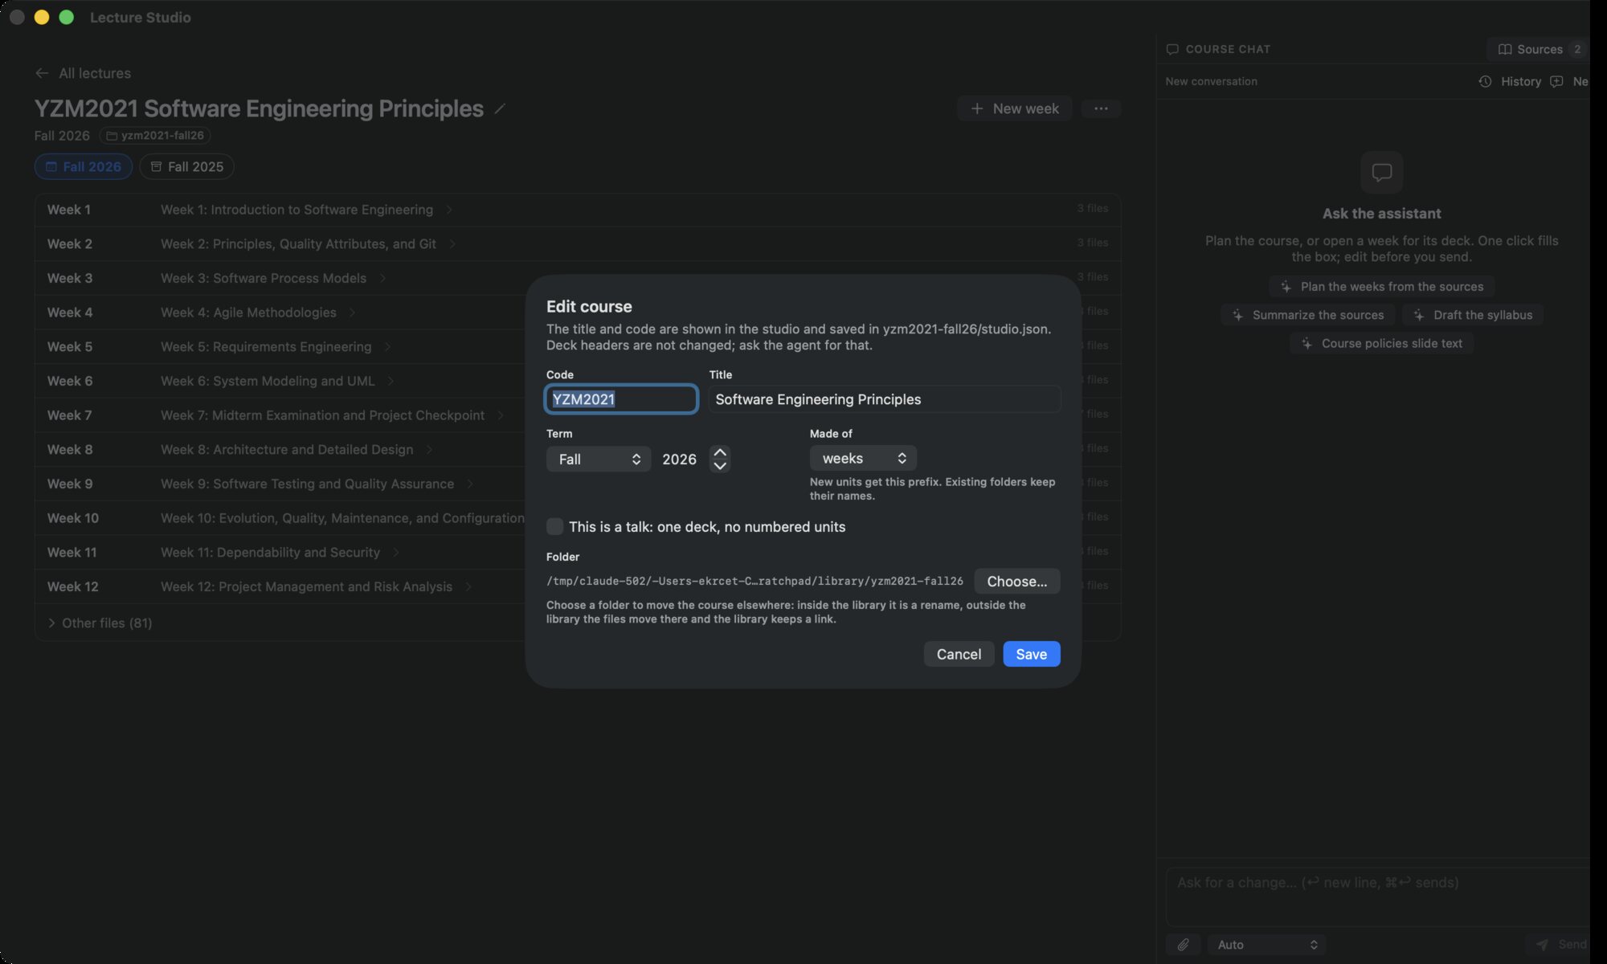Click the back arrow next to All lectures

tap(42, 73)
